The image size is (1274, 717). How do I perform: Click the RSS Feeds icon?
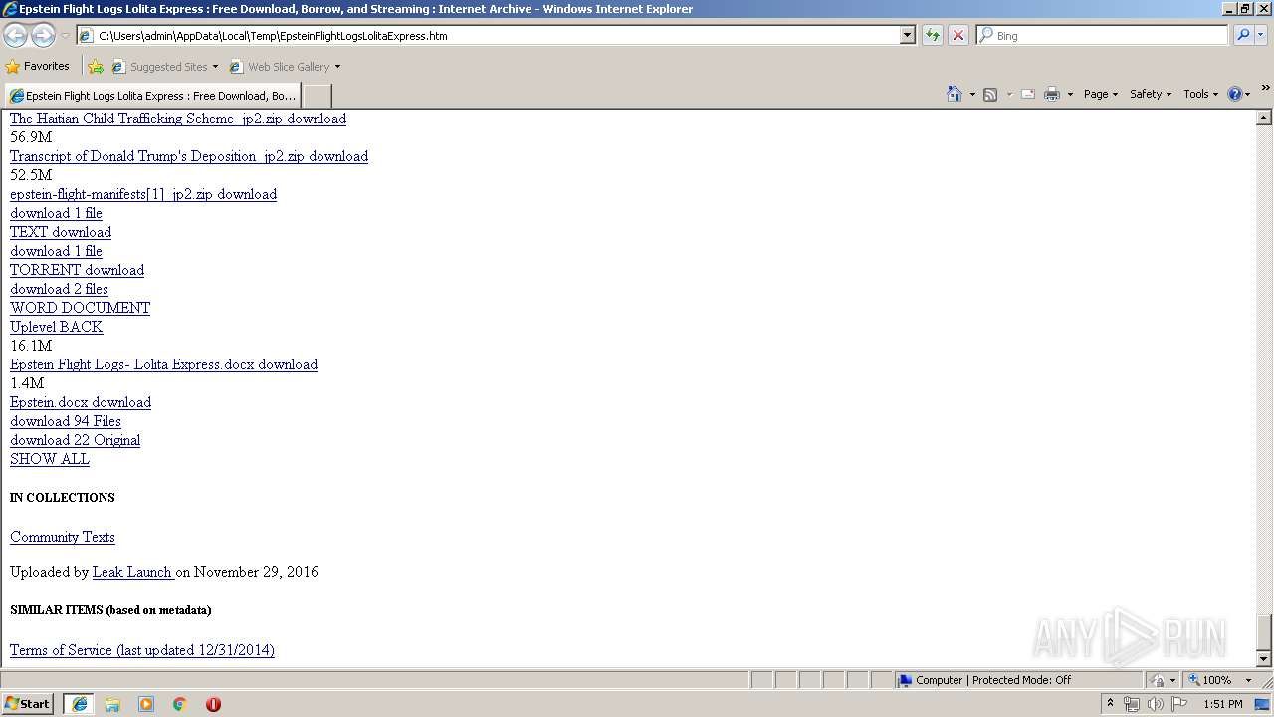tap(990, 94)
